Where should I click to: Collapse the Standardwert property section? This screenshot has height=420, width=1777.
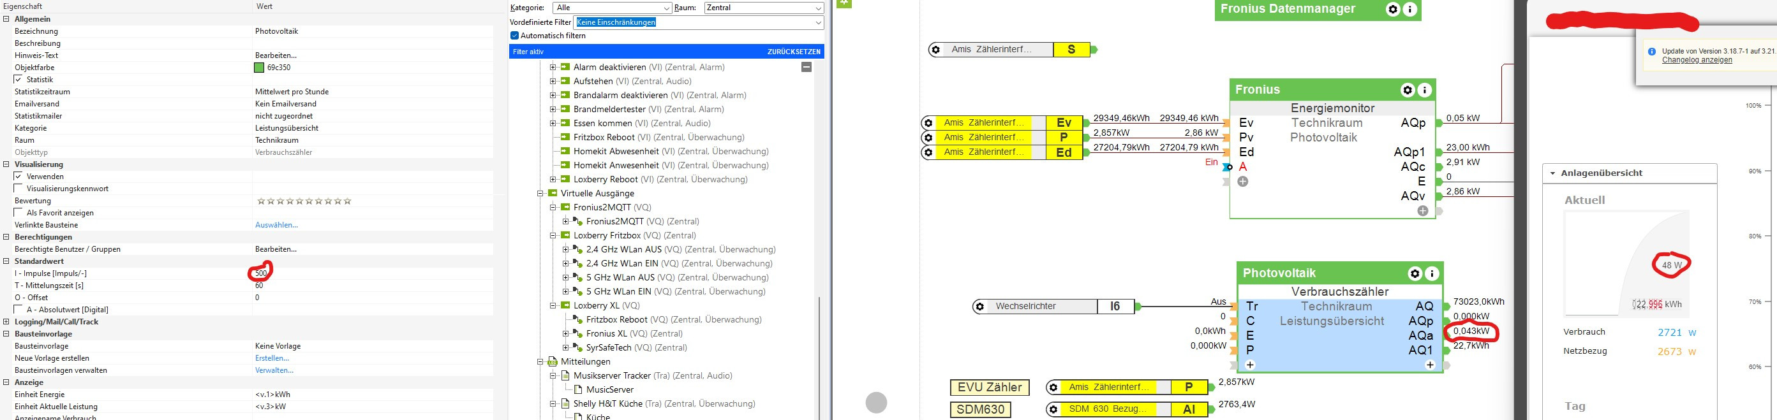point(6,262)
